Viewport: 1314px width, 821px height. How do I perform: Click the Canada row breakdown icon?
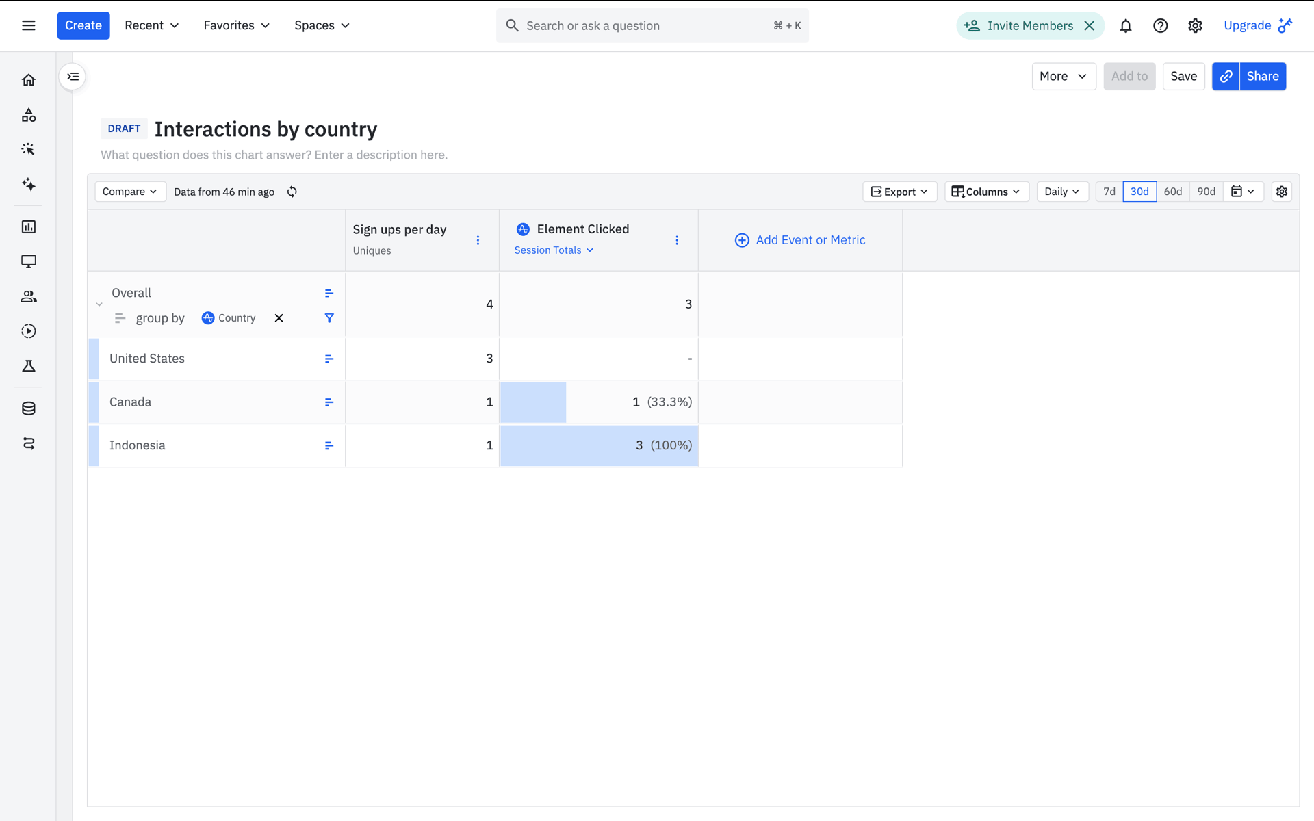329,402
